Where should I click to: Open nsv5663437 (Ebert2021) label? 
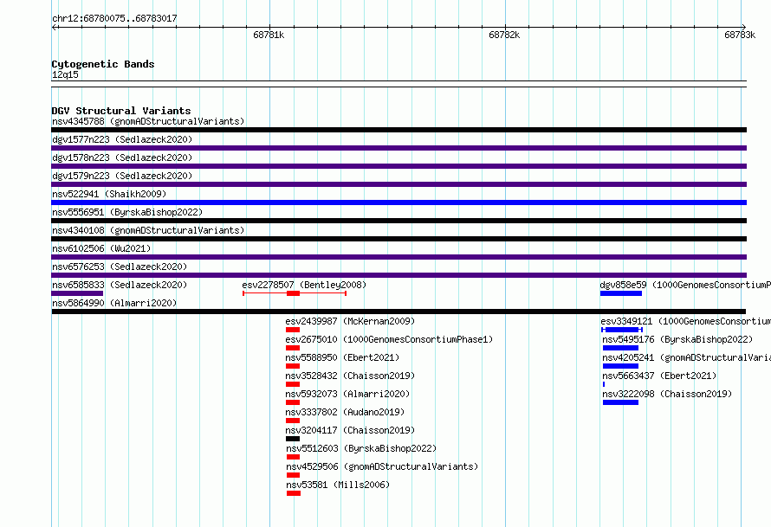[x=659, y=376]
